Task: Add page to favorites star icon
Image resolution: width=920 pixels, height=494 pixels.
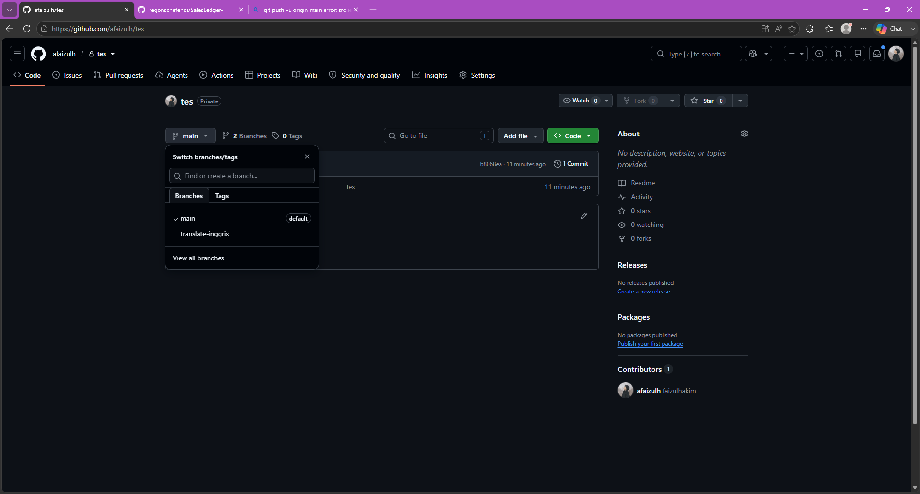Action: point(792,29)
